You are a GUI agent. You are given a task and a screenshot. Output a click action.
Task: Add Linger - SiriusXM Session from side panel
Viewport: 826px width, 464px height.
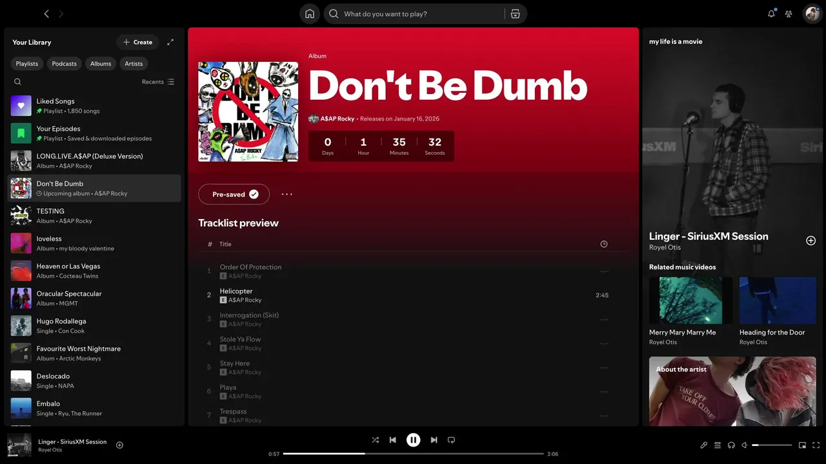[x=811, y=240]
